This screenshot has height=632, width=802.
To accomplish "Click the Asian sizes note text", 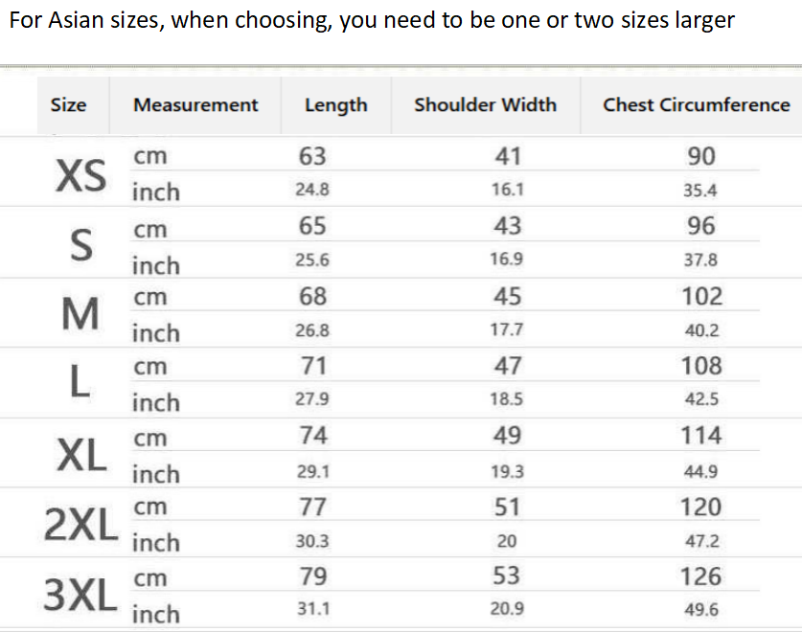I will point(372,21).
